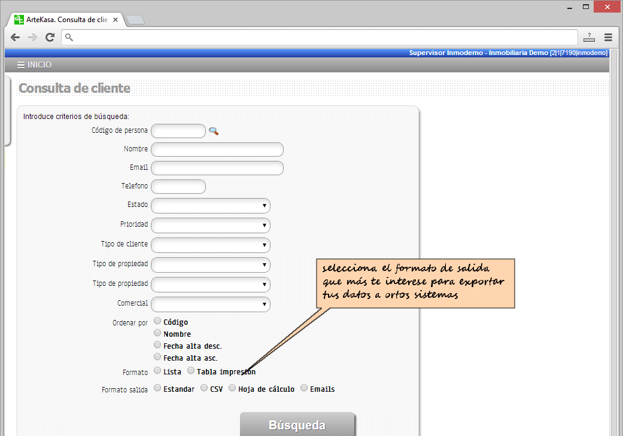Screen dimensions: 623x436
Task: Click the browser forward arrow
Action: 32,37
